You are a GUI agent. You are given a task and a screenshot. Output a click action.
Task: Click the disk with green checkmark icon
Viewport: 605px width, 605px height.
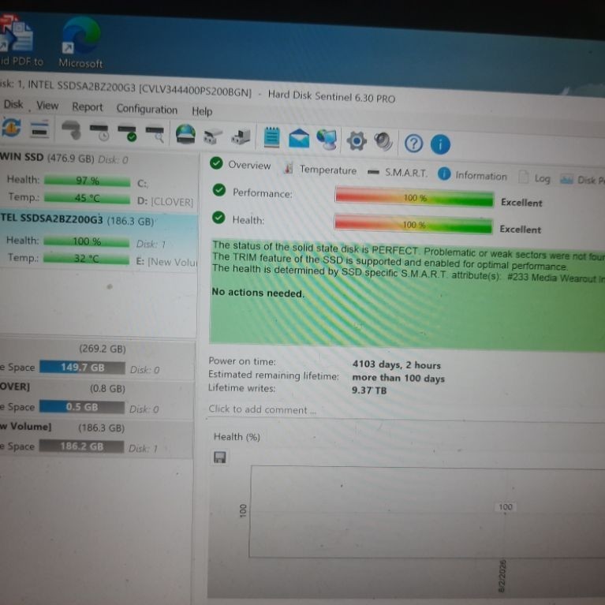tap(127, 133)
